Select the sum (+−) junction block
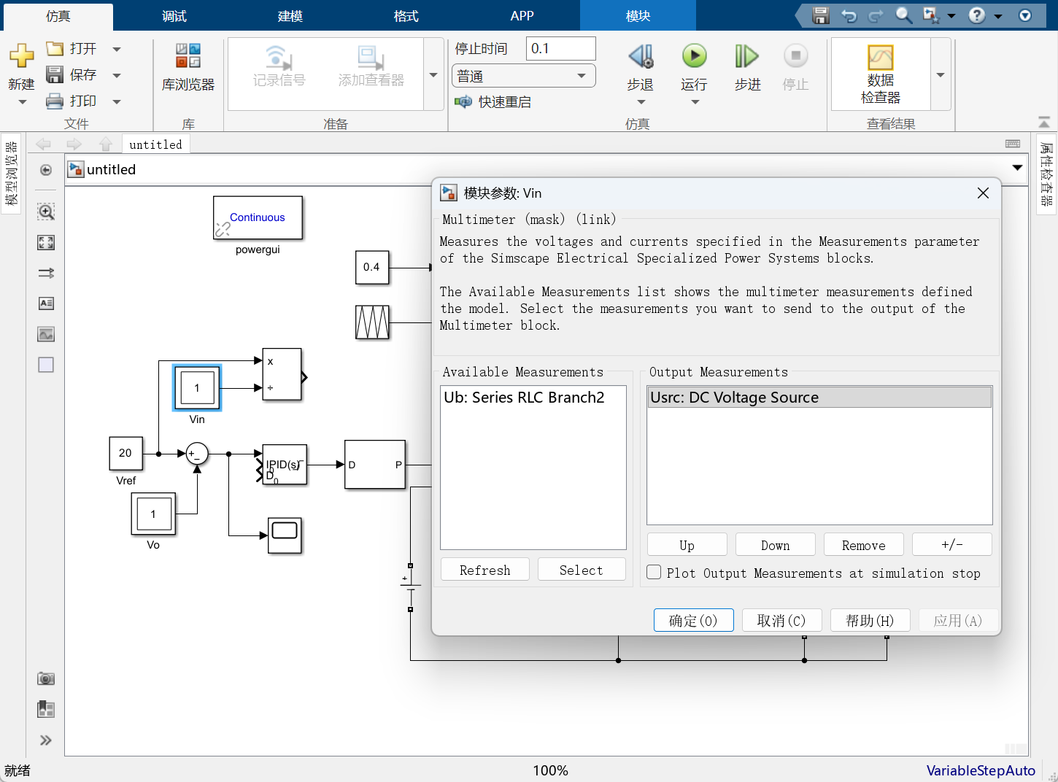The width and height of the screenshot is (1058, 782). 197,454
